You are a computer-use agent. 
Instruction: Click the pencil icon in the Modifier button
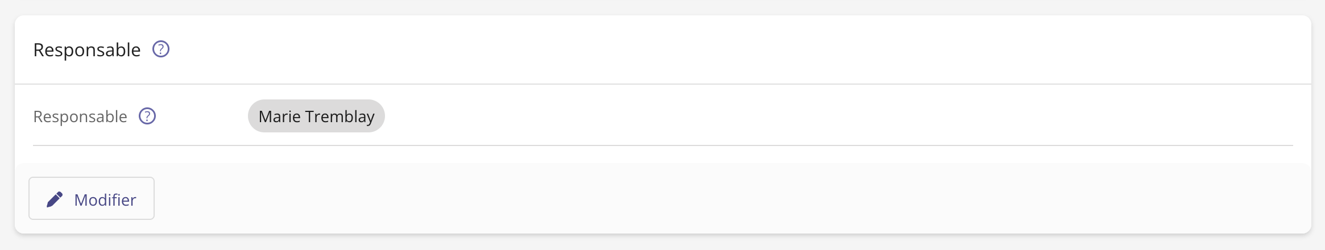tap(55, 199)
